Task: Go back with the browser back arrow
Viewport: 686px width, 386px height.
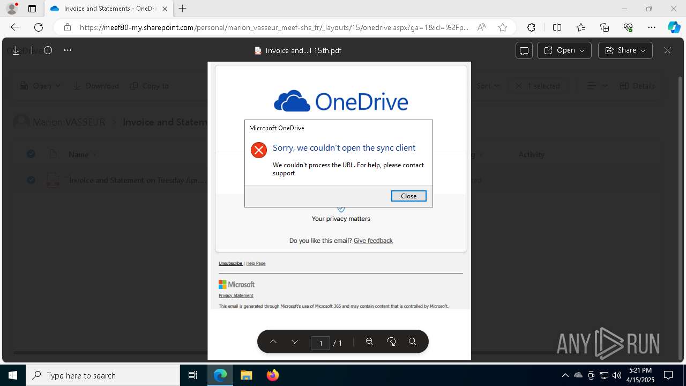Action: pyautogui.click(x=15, y=27)
